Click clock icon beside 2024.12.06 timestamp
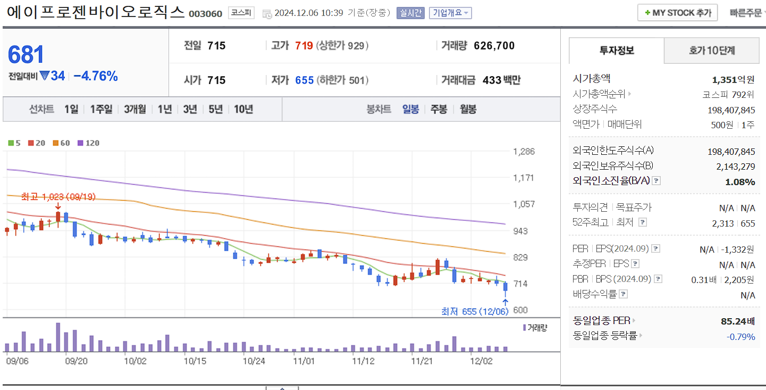This screenshot has height=390, width=766. (266, 12)
